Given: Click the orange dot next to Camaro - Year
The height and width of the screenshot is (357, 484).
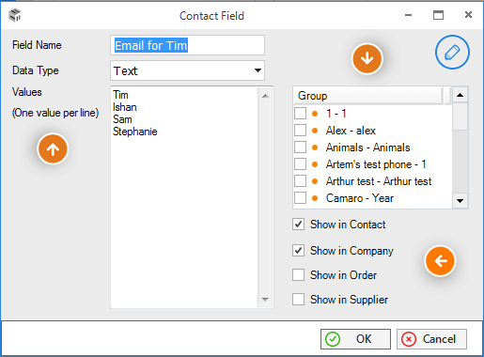Looking at the screenshot, I should coord(315,198).
